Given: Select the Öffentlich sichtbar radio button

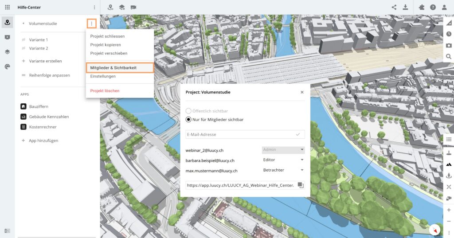Looking at the screenshot, I should (188, 111).
